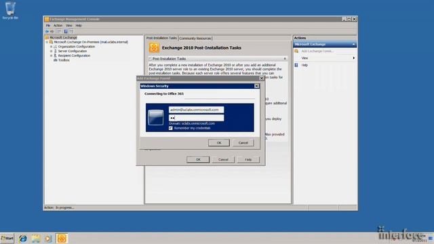Select Toolbox in the console tree

[x=64, y=60]
